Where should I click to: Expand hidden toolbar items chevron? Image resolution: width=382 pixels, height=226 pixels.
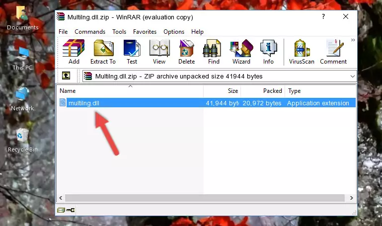353,40
